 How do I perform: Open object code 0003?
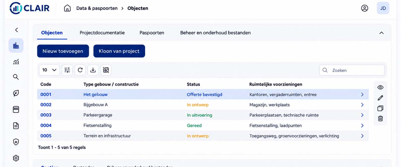tap(46, 115)
